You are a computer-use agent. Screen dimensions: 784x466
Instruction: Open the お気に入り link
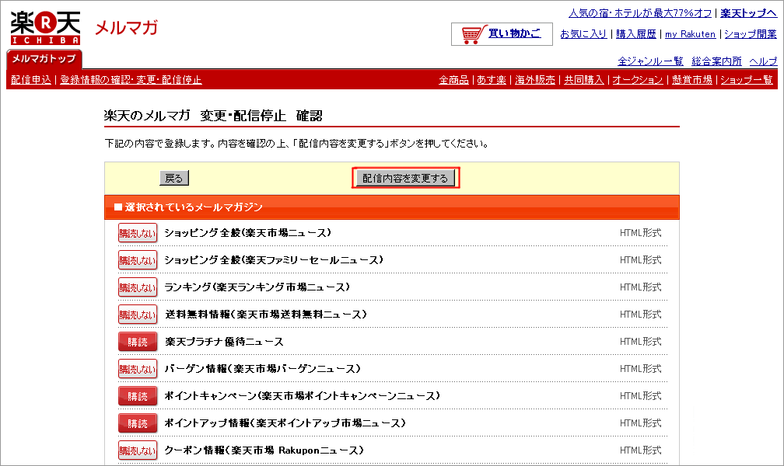click(x=583, y=34)
